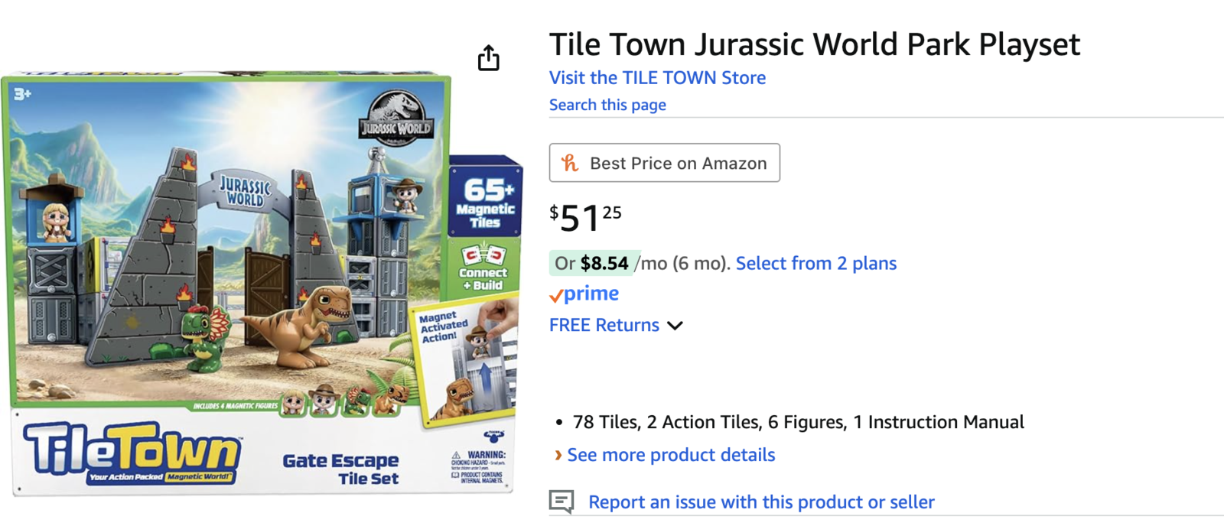
Task: Open the FREE Returns details
Action: click(x=604, y=326)
